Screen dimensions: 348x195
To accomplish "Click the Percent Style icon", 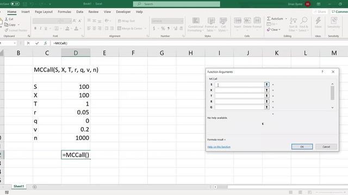I will (x=163, y=29).
